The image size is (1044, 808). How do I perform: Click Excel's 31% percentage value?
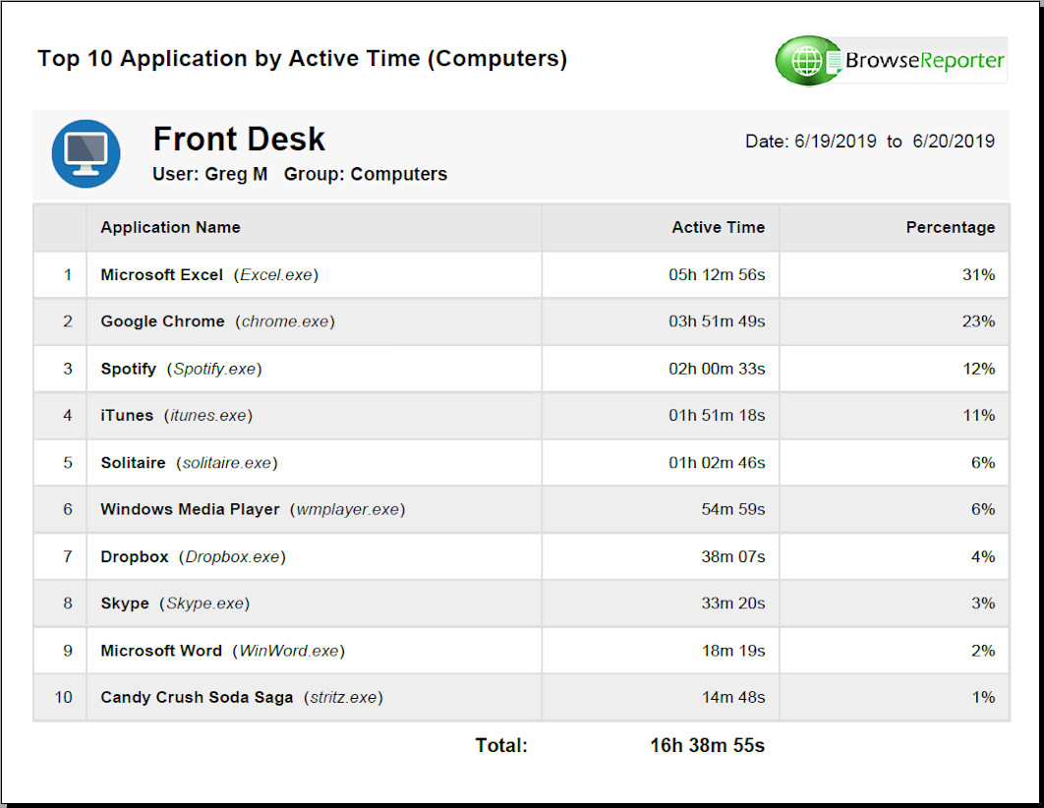coord(978,275)
